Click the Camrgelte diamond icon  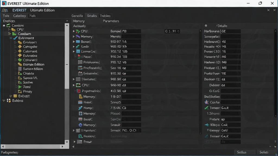(20, 47)
